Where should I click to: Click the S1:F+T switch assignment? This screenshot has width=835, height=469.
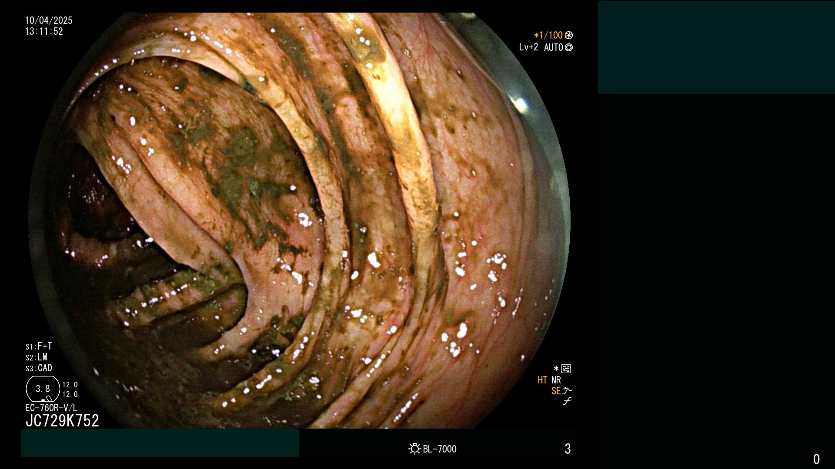(x=39, y=347)
